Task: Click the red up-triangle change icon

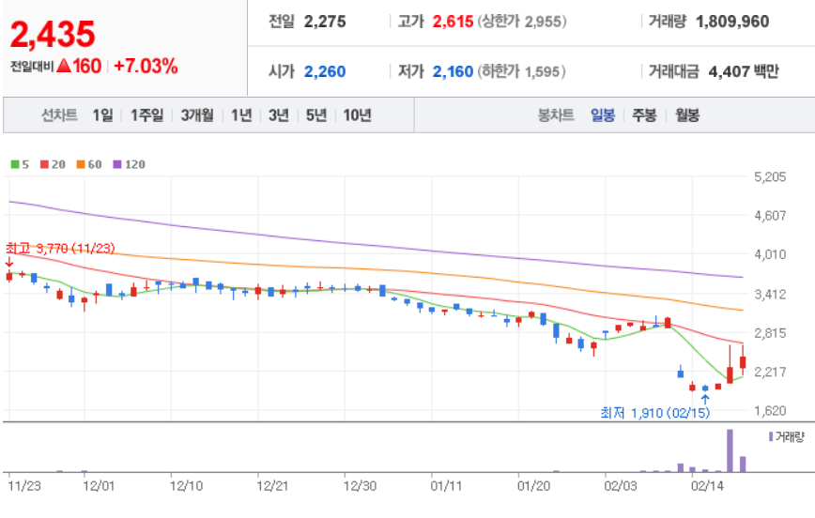Action: point(64,66)
